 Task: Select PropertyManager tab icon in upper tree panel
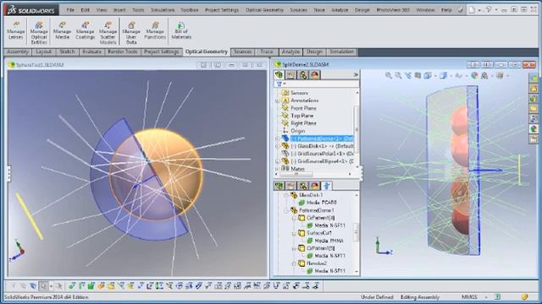coord(291,75)
